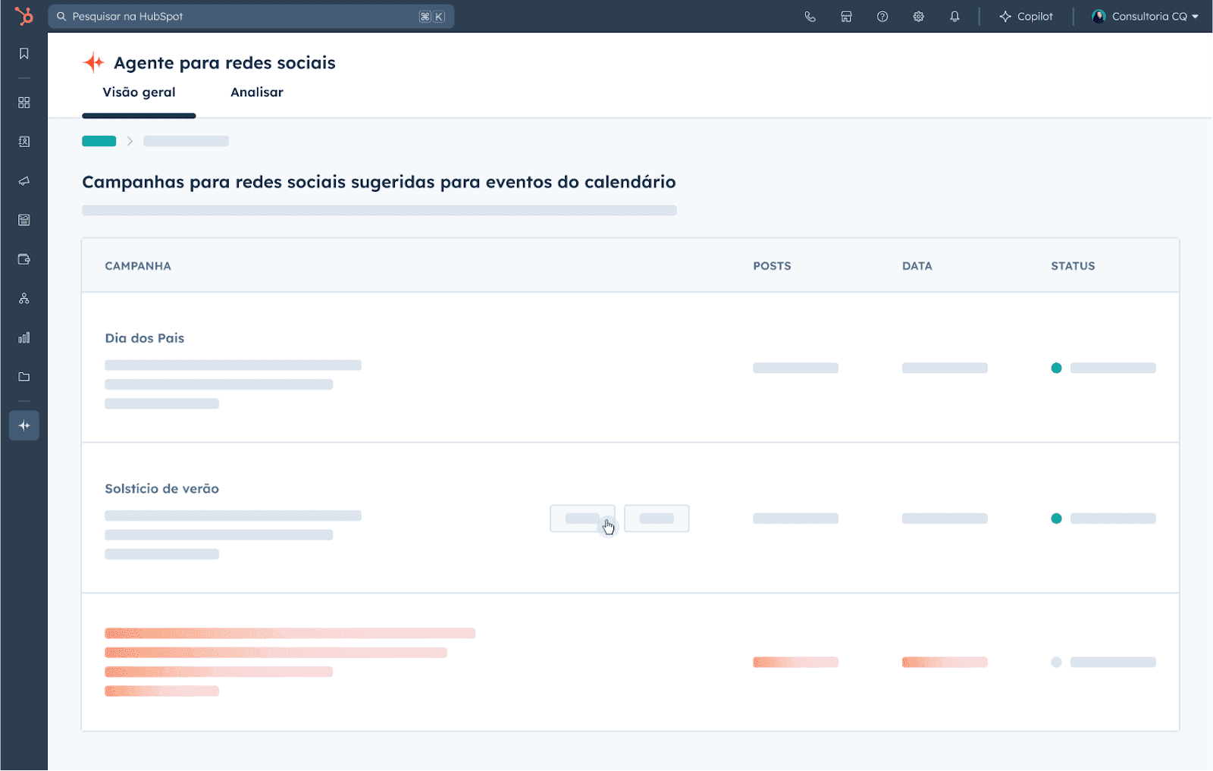Click first action button in Solstício de verão row
This screenshot has width=1213, height=771.
(x=582, y=519)
